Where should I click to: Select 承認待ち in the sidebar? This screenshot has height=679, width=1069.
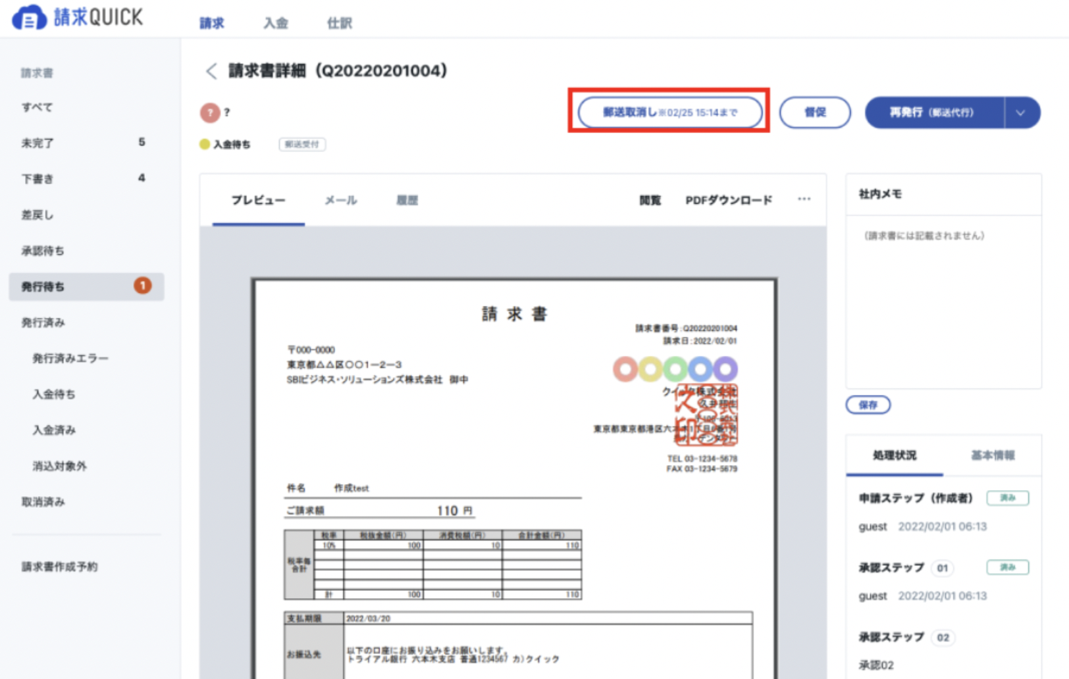[x=86, y=251]
